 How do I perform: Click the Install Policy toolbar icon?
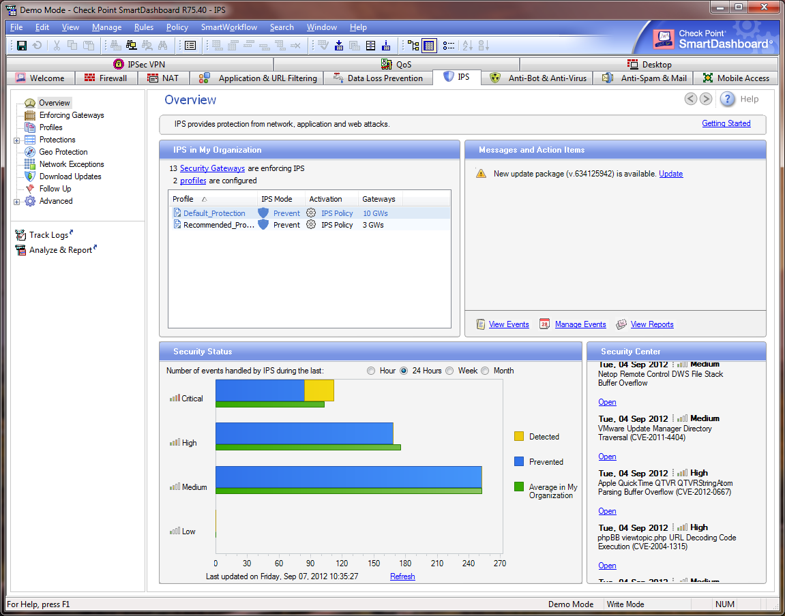(x=339, y=46)
